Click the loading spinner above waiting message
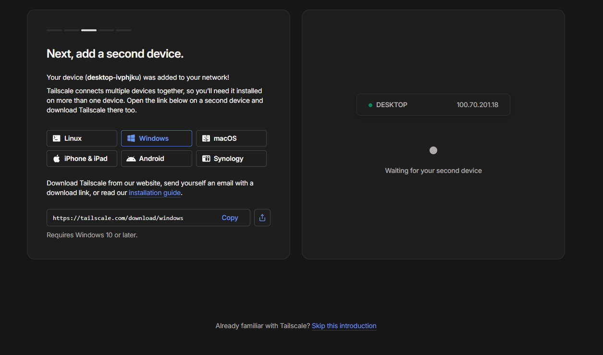Image resolution: width=603 pixels, height=355 pixels. [x=433, y=150]
